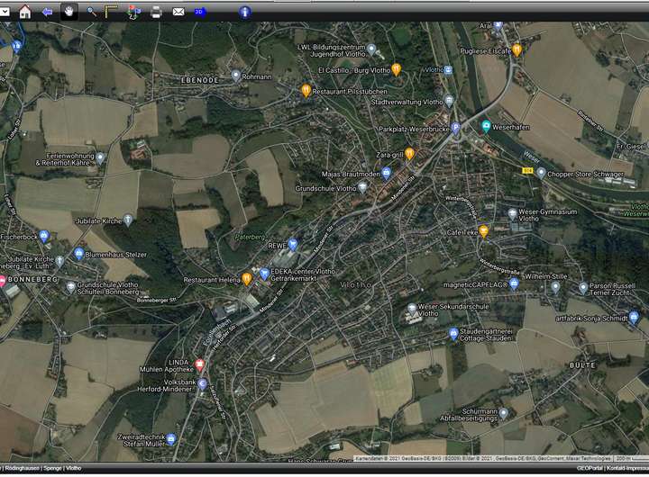
Task: Select the Pan hand tool
Action: 69,12
